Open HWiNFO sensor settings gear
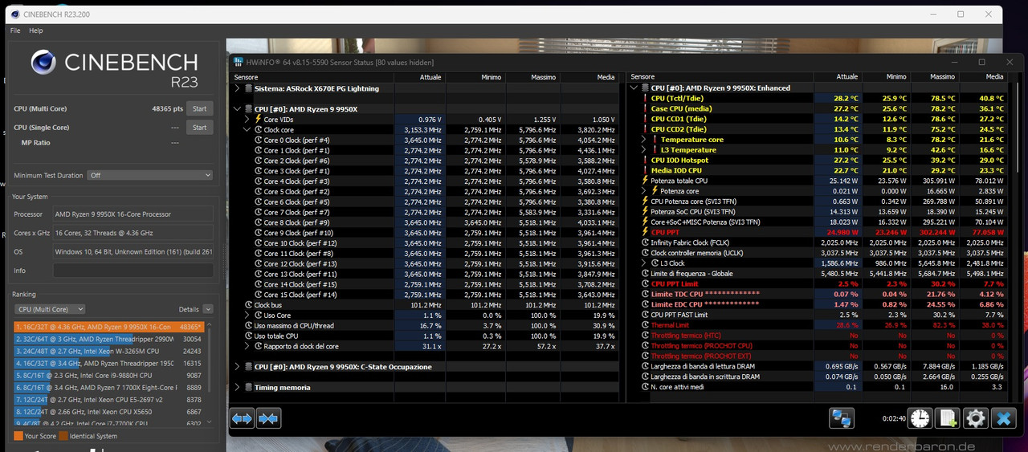The image size is (1028, 452). [976, 418]
